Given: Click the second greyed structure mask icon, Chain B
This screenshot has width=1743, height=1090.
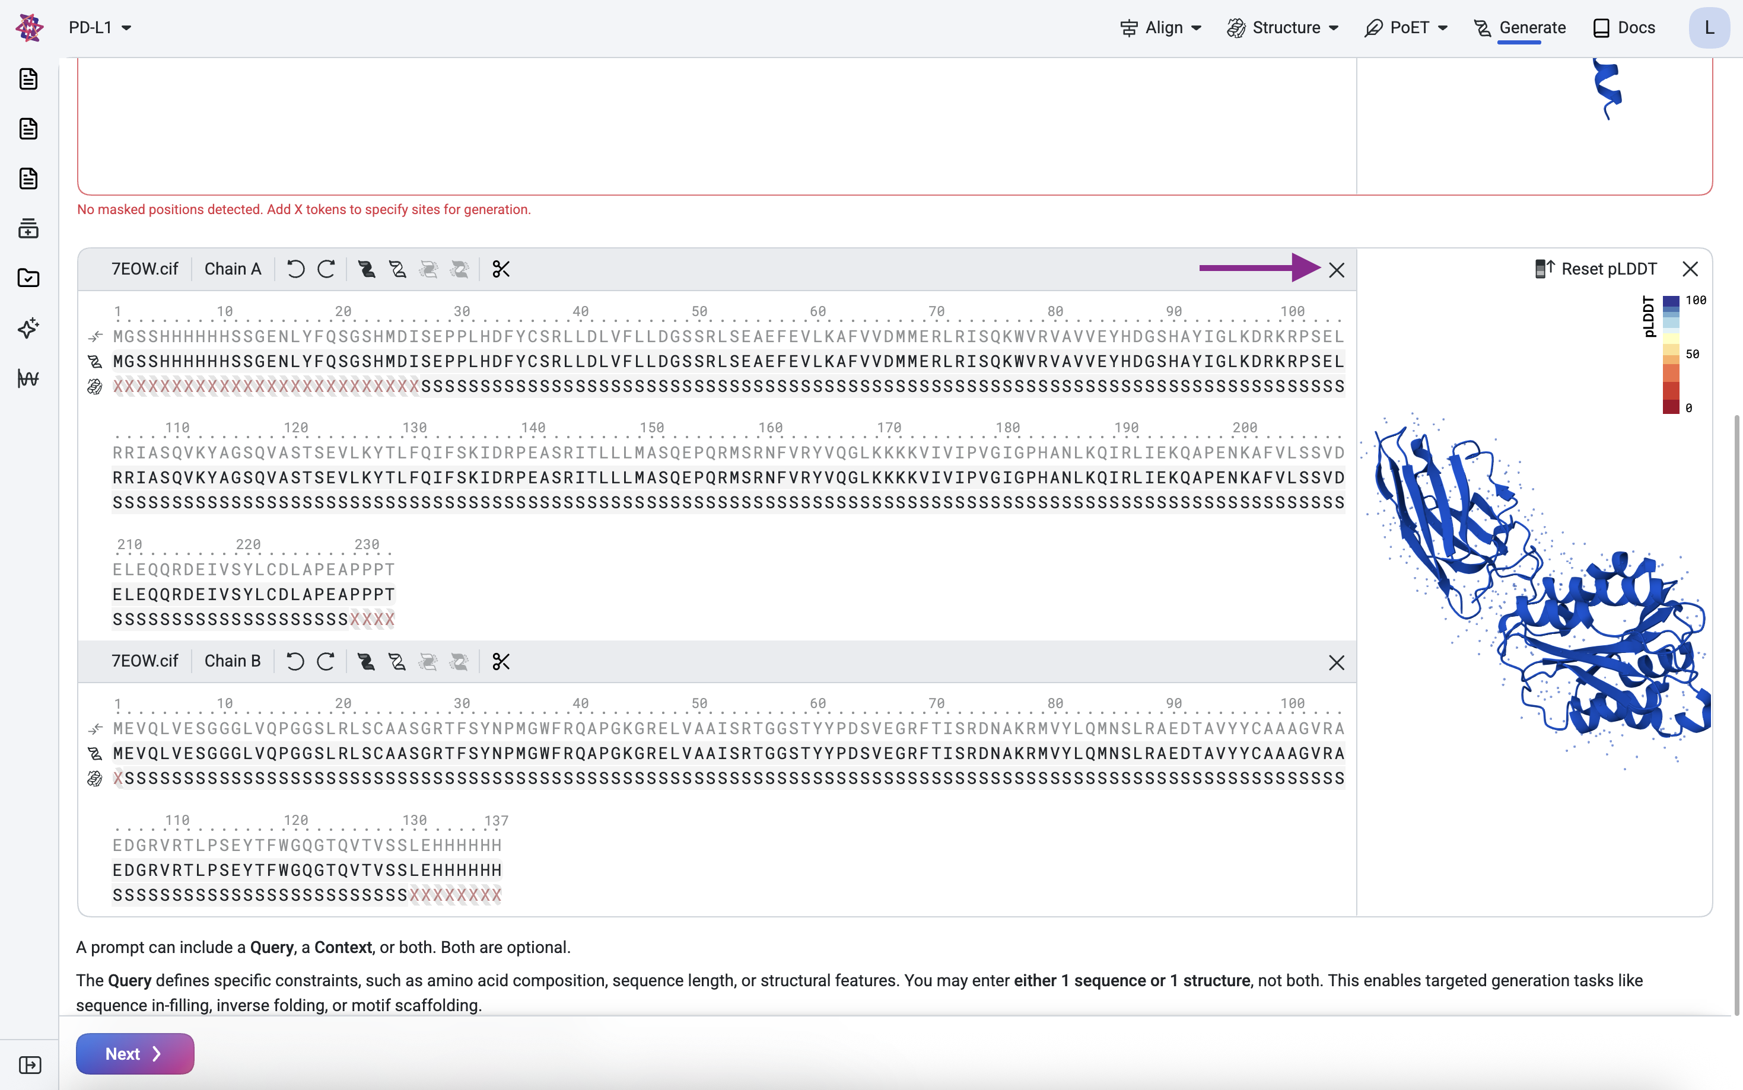Looking at the screenshot, I should [459, 662].
